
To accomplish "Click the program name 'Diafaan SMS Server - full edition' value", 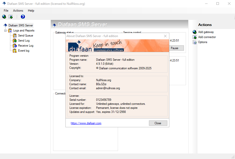I will coord(115,60).
